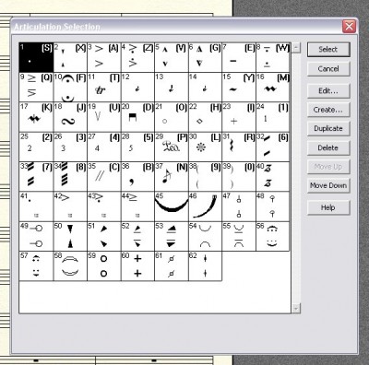Click the Select button
Image resolution: width=369 pixels, height=365 pixels.
(328, 50)
